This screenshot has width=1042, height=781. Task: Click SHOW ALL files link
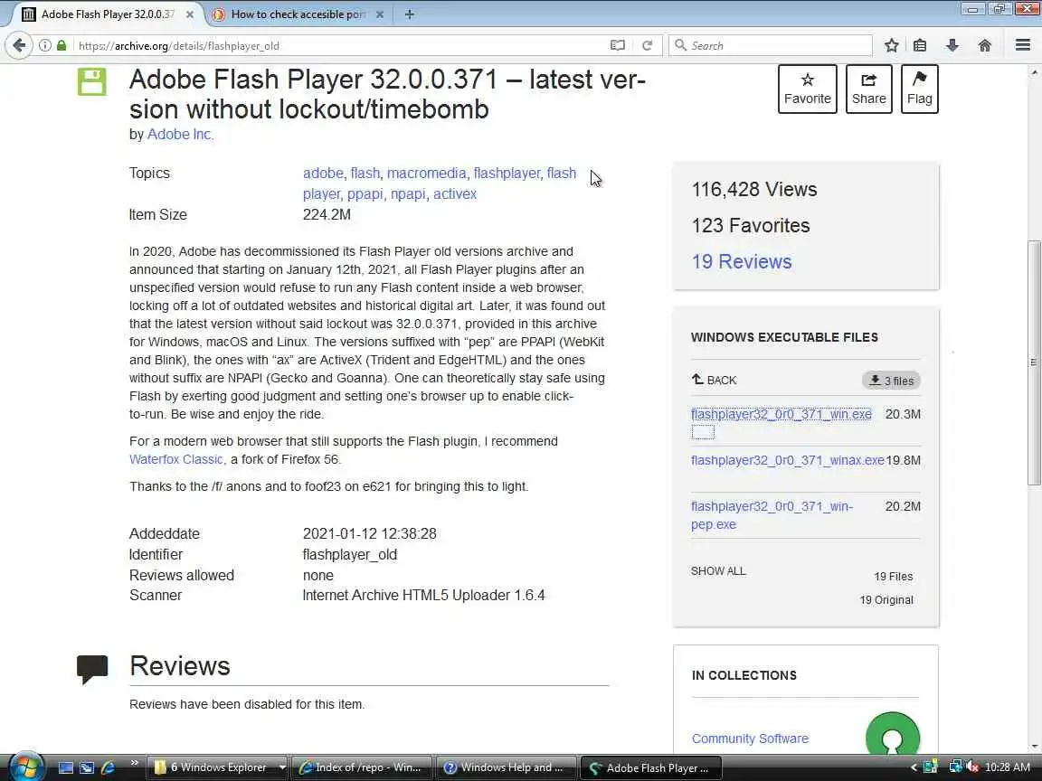[718, 571]
